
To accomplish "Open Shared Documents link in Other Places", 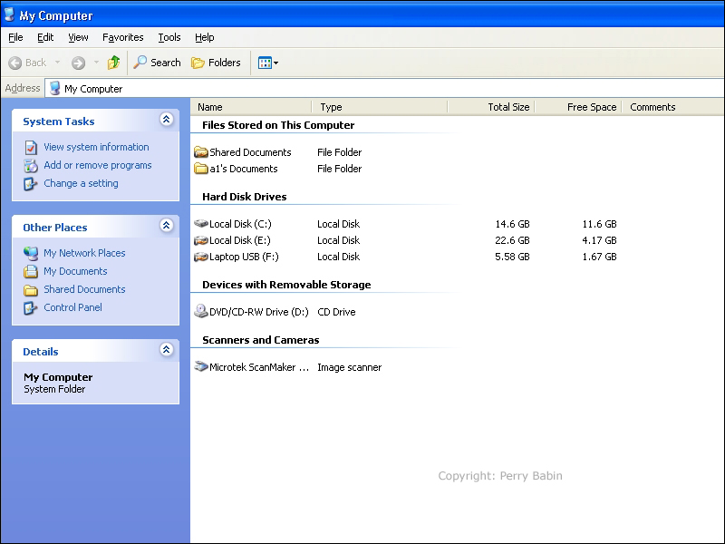I will [84, 289].
